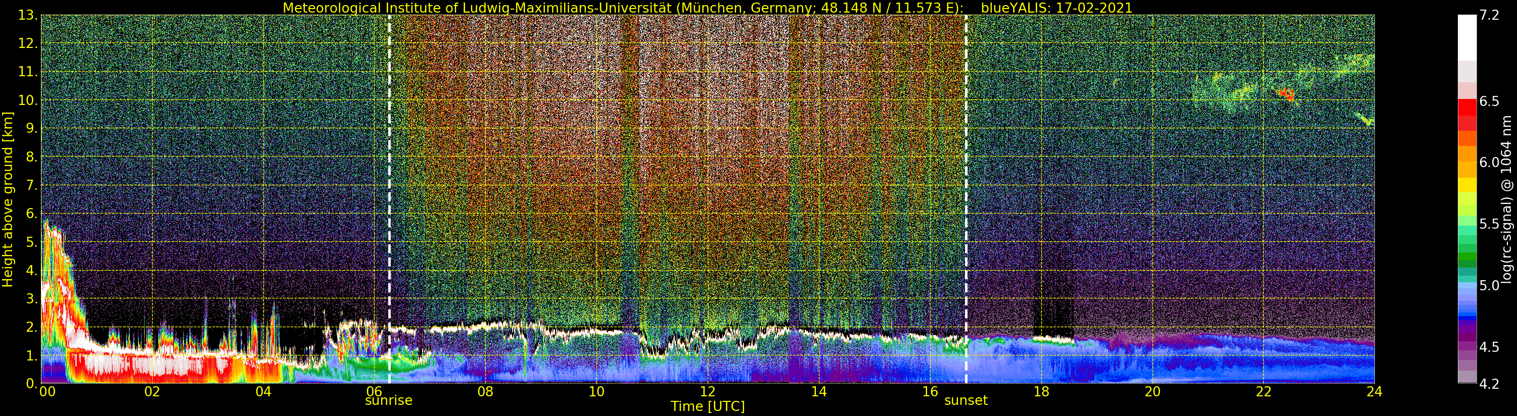Click the 24 tick at the time axis end
Screen dimensions: 1517x416
coord(1374,392)
